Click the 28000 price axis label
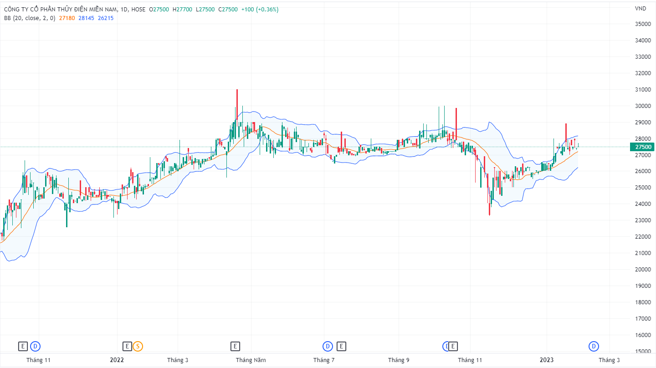Image resolution: width=656 pixels, height=368 pixels. (642, 138)
